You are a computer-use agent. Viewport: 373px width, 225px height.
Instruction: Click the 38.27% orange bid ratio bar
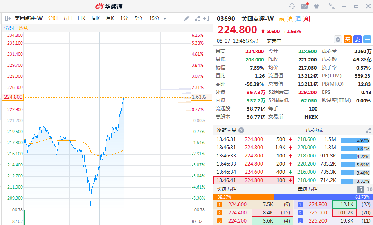point(244,198)
